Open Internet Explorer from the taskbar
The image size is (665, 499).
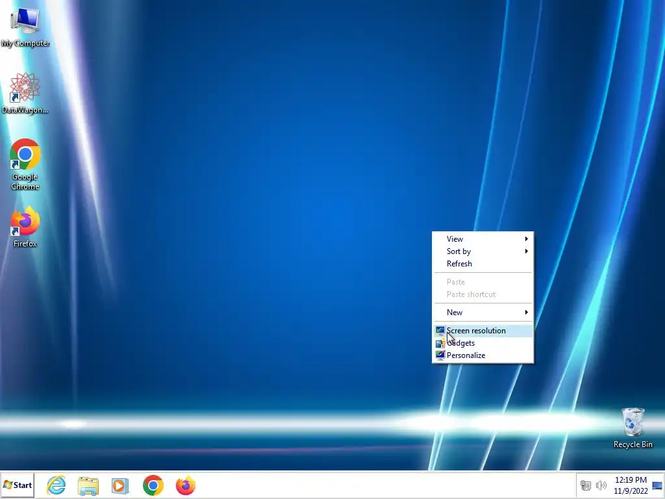pos(56,485)
